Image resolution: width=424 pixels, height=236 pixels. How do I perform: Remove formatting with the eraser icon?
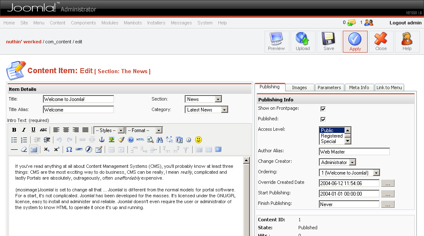coord(24,149)
